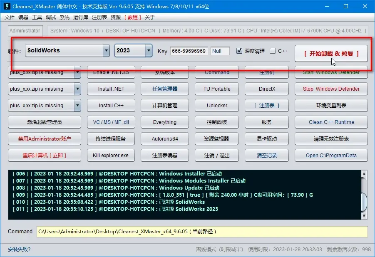Expand the SolidWorks software dropdown
The image size is (375, 257).
coord(106,50)
